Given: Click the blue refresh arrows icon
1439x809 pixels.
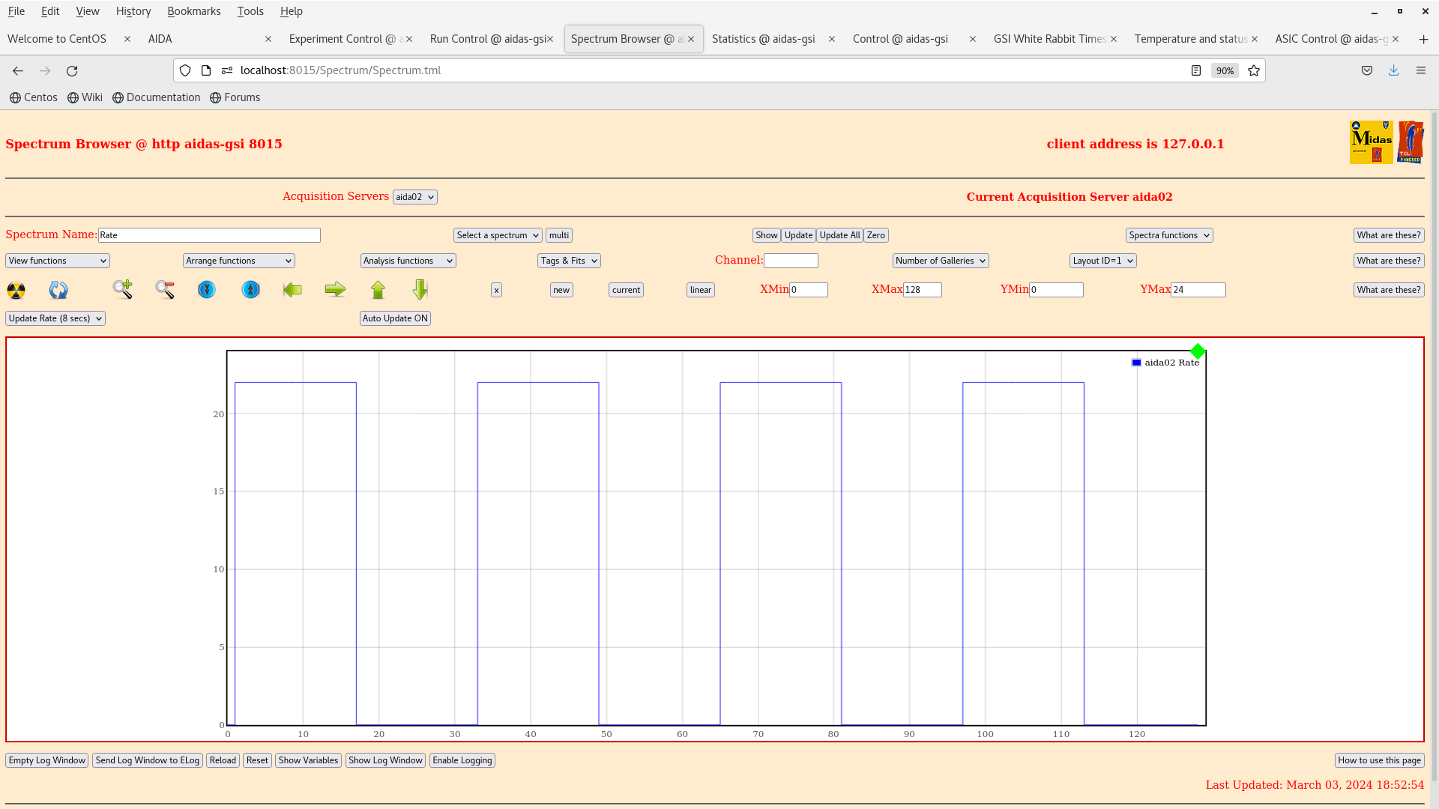Looking at the screenshot, I should (x=58, y=290).
